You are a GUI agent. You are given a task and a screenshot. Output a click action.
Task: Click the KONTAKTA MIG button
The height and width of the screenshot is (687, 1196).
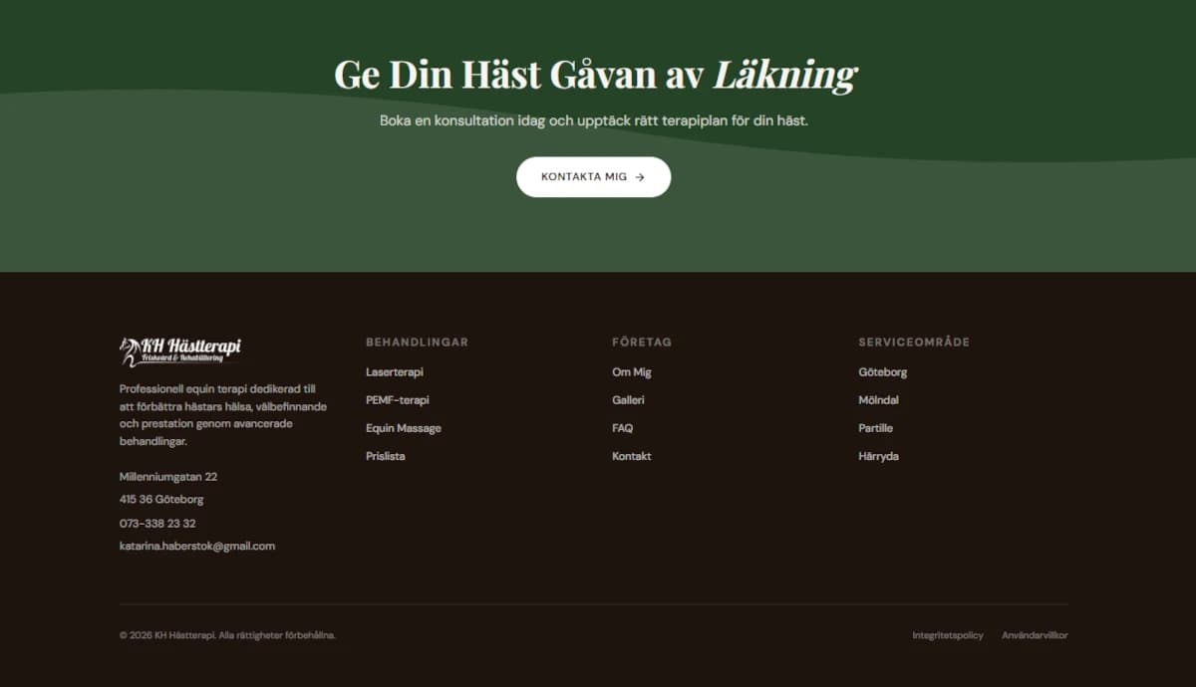pos(593,177)
